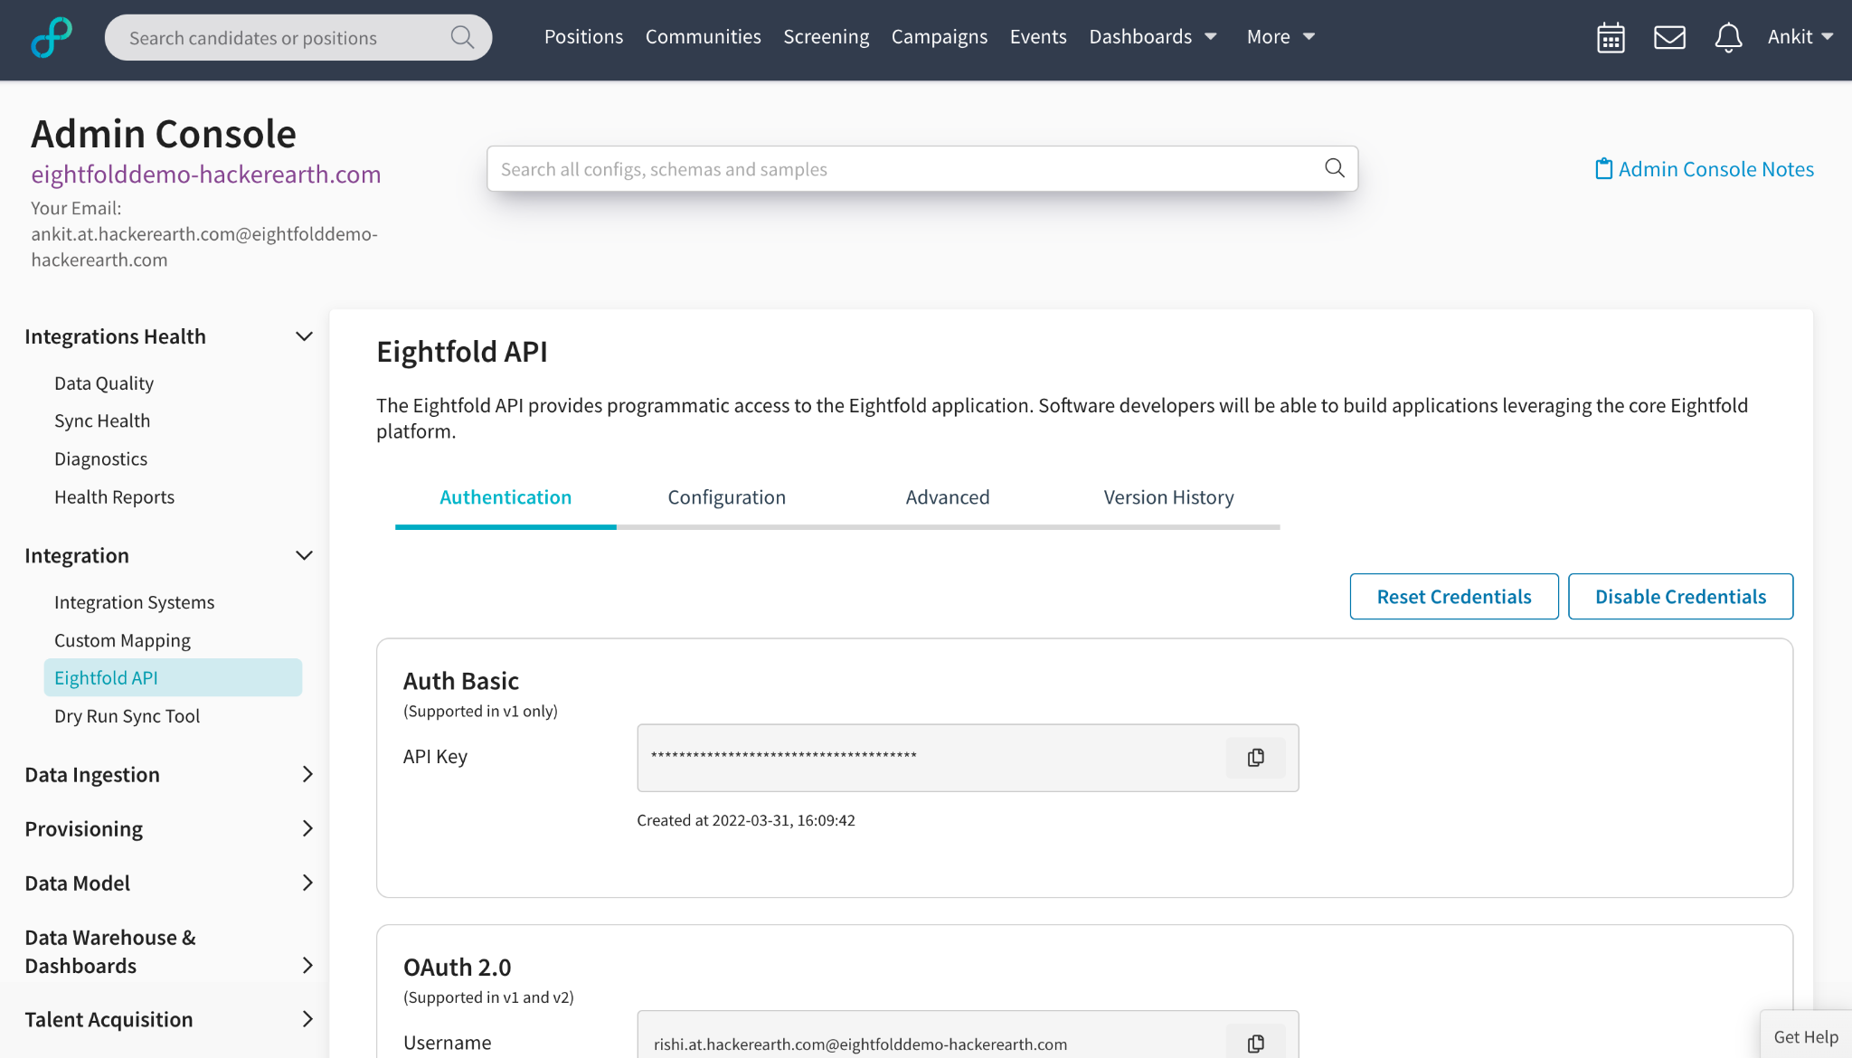Viewport: 1852px width, 1058px height.
Task: Copy the API Key value
Action: tap(1256, 758)
